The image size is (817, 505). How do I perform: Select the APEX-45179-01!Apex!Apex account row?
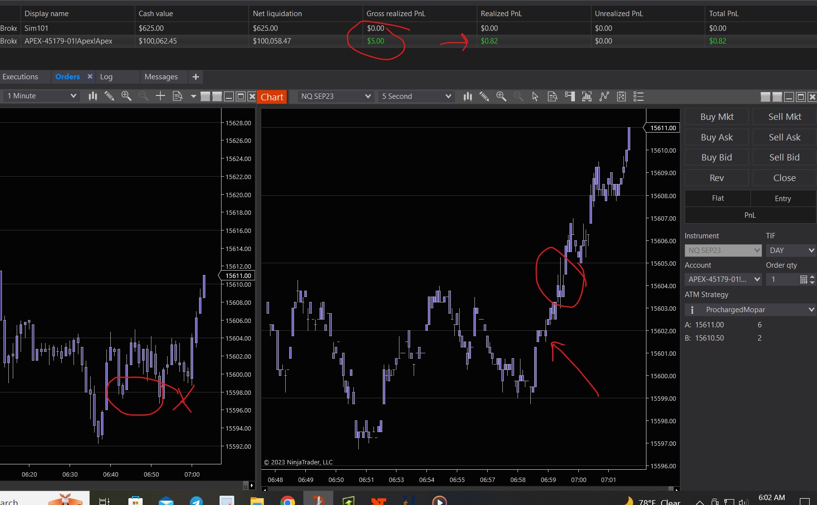pyautogui.click(x=408, y=41)
